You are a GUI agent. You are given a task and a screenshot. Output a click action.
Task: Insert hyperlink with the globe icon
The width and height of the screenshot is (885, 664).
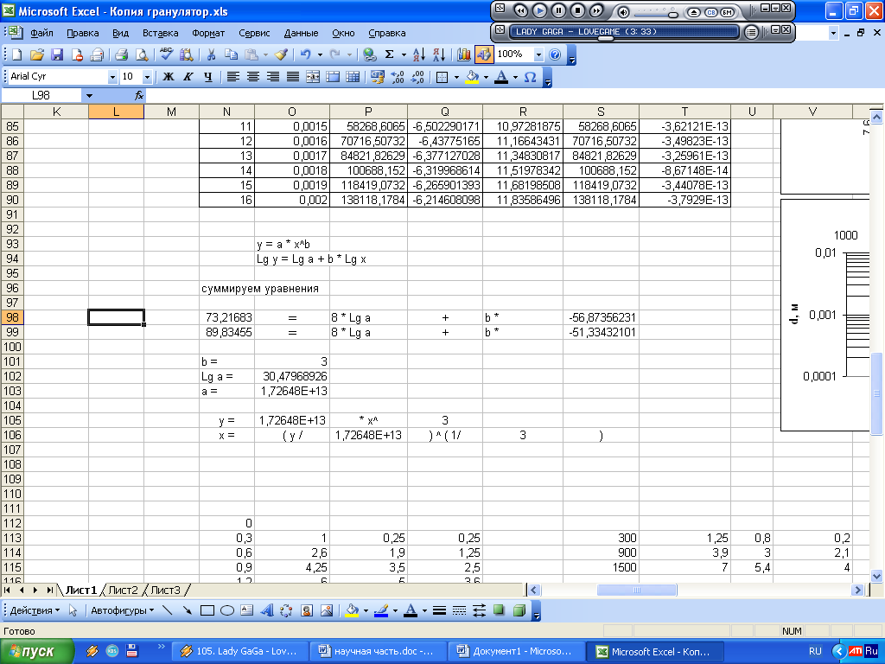click(x=370, y=54)
